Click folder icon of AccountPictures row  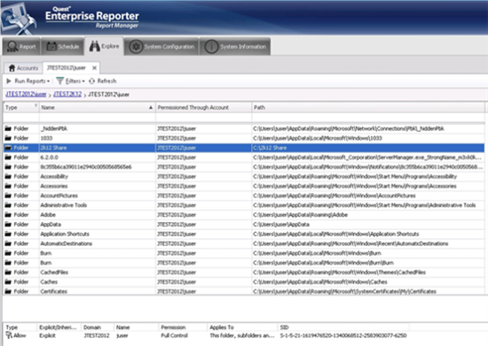[x=8, y=196]
